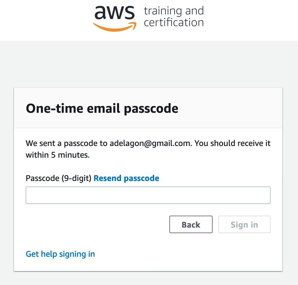Select the word 'certification' in the logo
298x285 pixels.
point(174,22)
